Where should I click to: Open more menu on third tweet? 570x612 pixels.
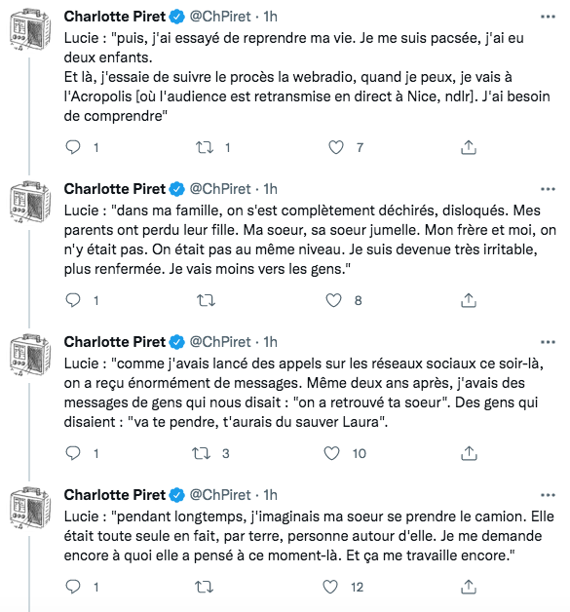[548, 342]
